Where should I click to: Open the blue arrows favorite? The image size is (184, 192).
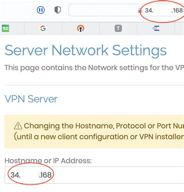156,28
